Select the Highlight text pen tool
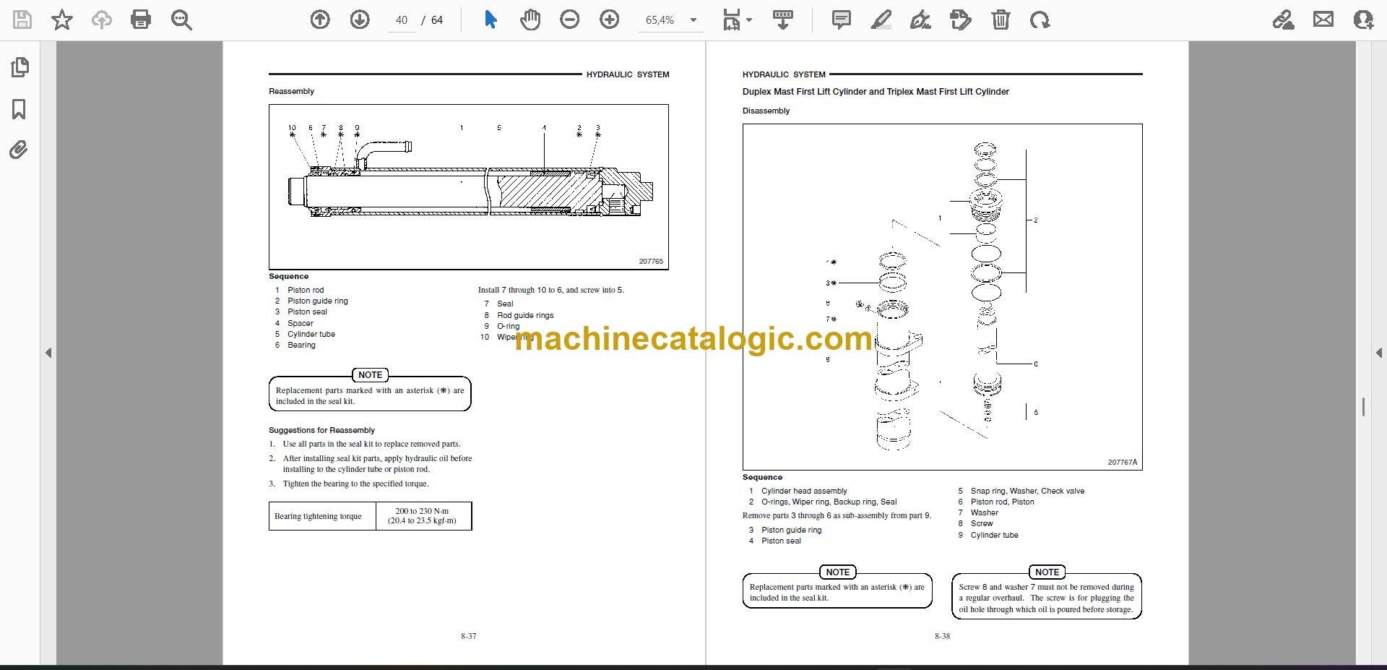Viewport: 1387px width, 670px height. click(x=881, y=20)
